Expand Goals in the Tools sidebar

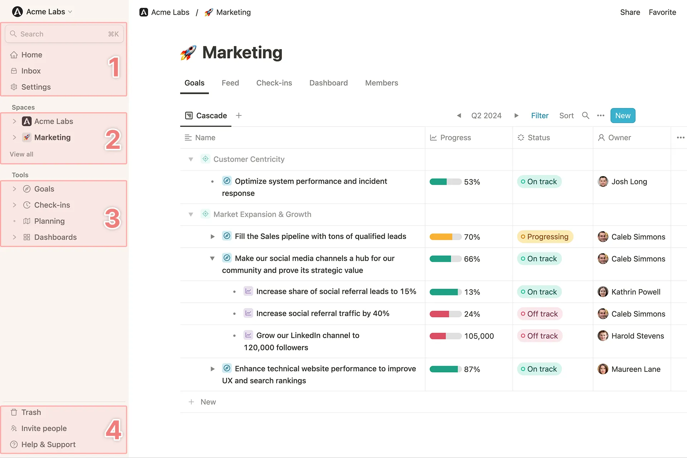point(14,189)
